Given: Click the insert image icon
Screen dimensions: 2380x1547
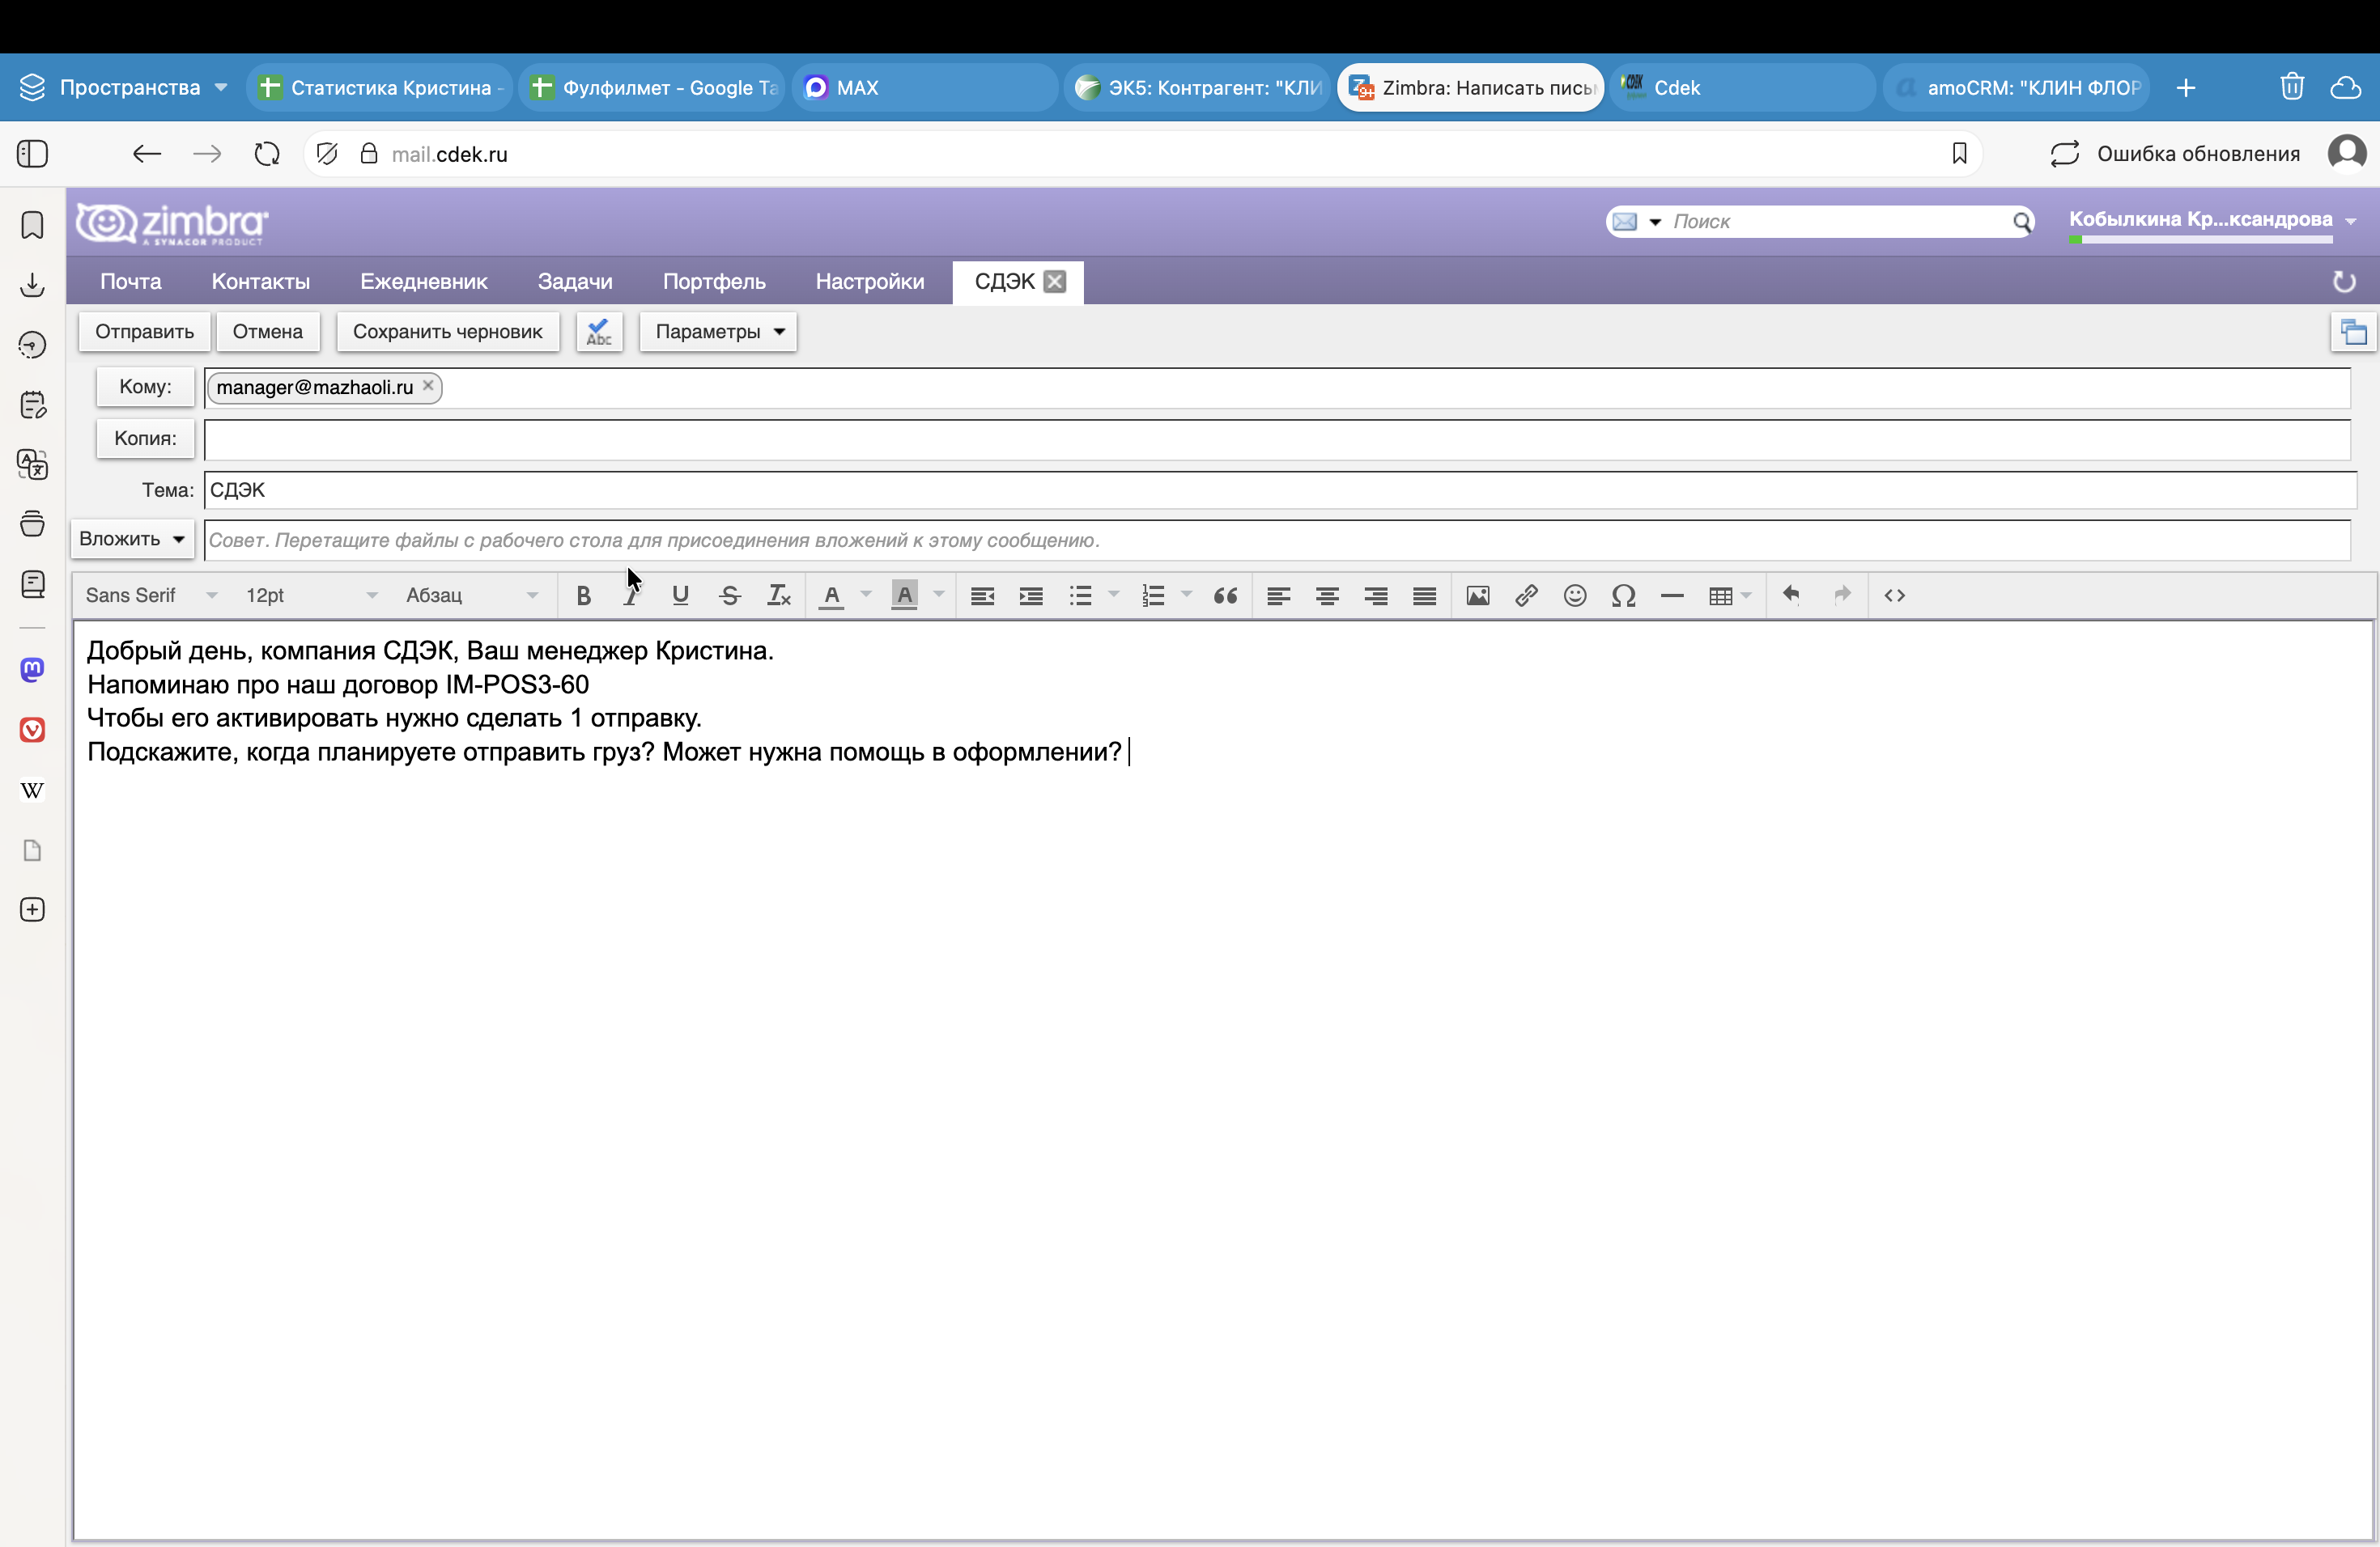Looking at the screenshot, I should click(1477, 595).
